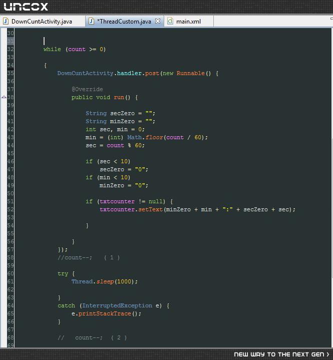Screen dimensions: 333x360
Task: Click line number 31 in the gutter
Action: click(11, 41)
